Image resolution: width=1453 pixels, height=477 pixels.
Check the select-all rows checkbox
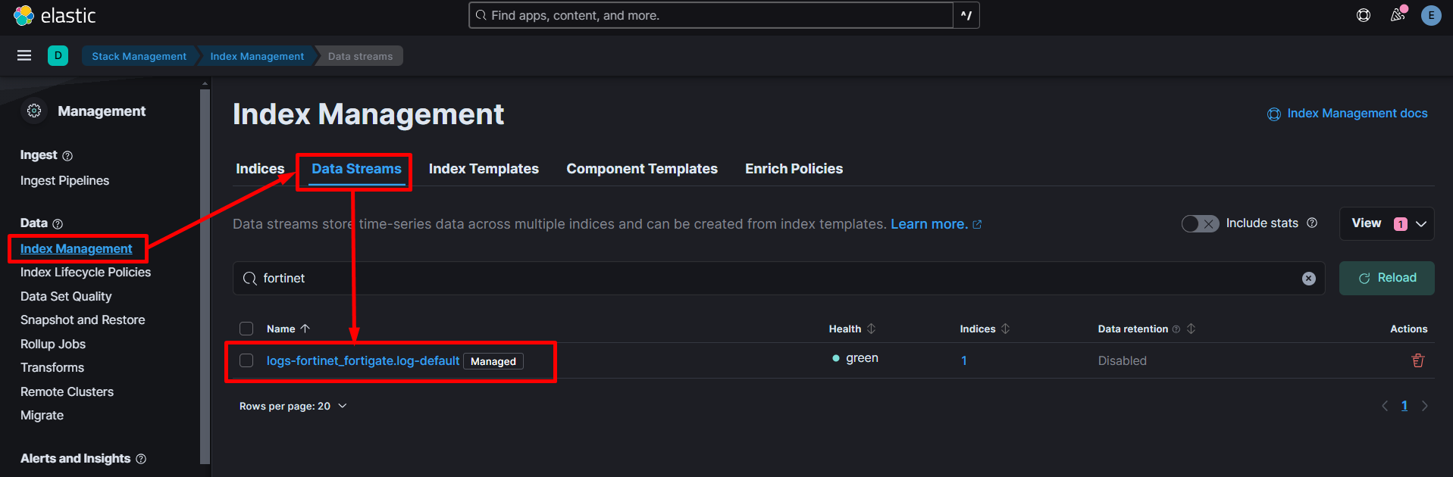tap(246, 329)
